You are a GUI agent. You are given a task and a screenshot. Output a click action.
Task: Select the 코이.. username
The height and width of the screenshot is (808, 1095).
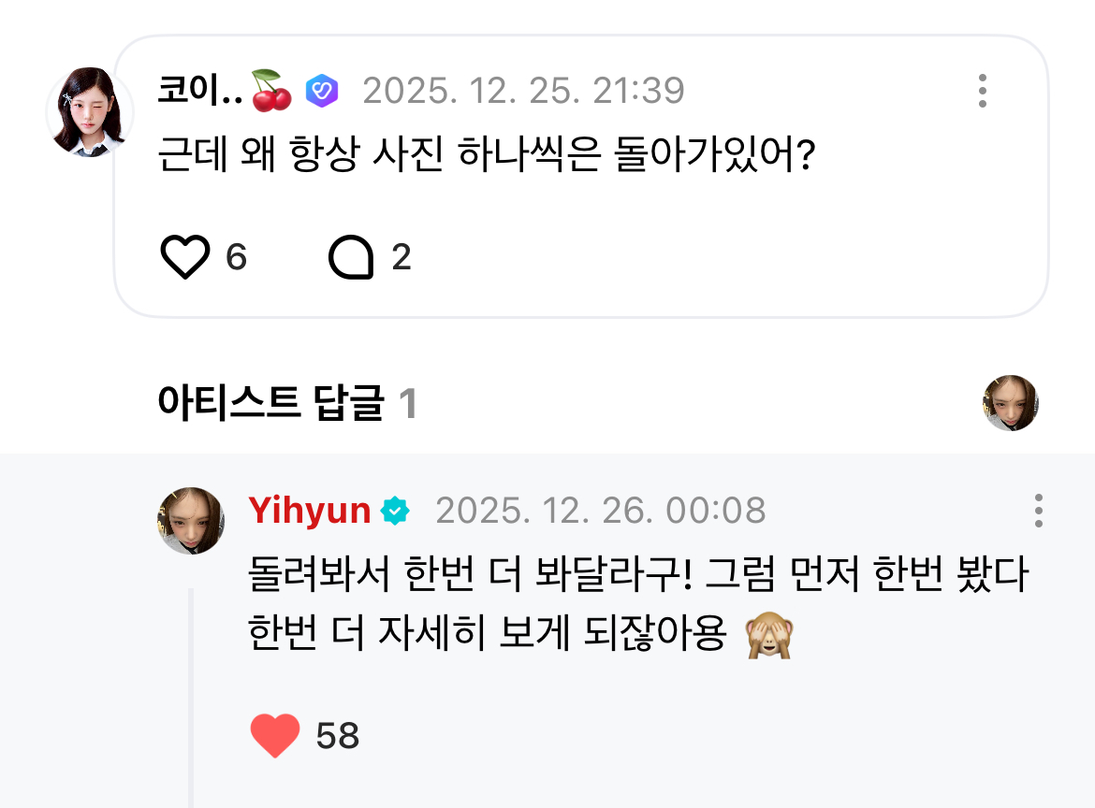click(199, 91)
